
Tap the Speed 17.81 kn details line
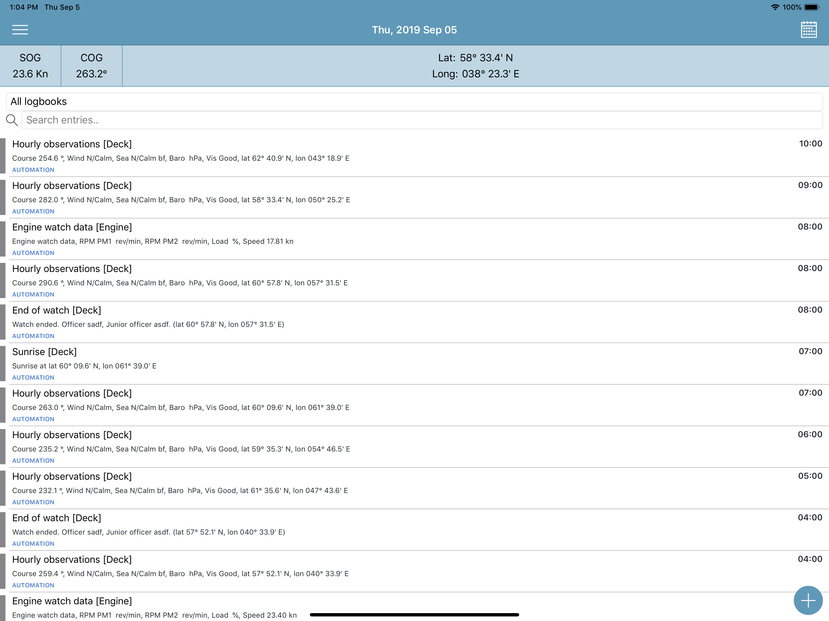pyautogui.click(x=153, y=241)
